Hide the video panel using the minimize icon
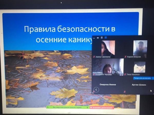 tap(94, 37)
